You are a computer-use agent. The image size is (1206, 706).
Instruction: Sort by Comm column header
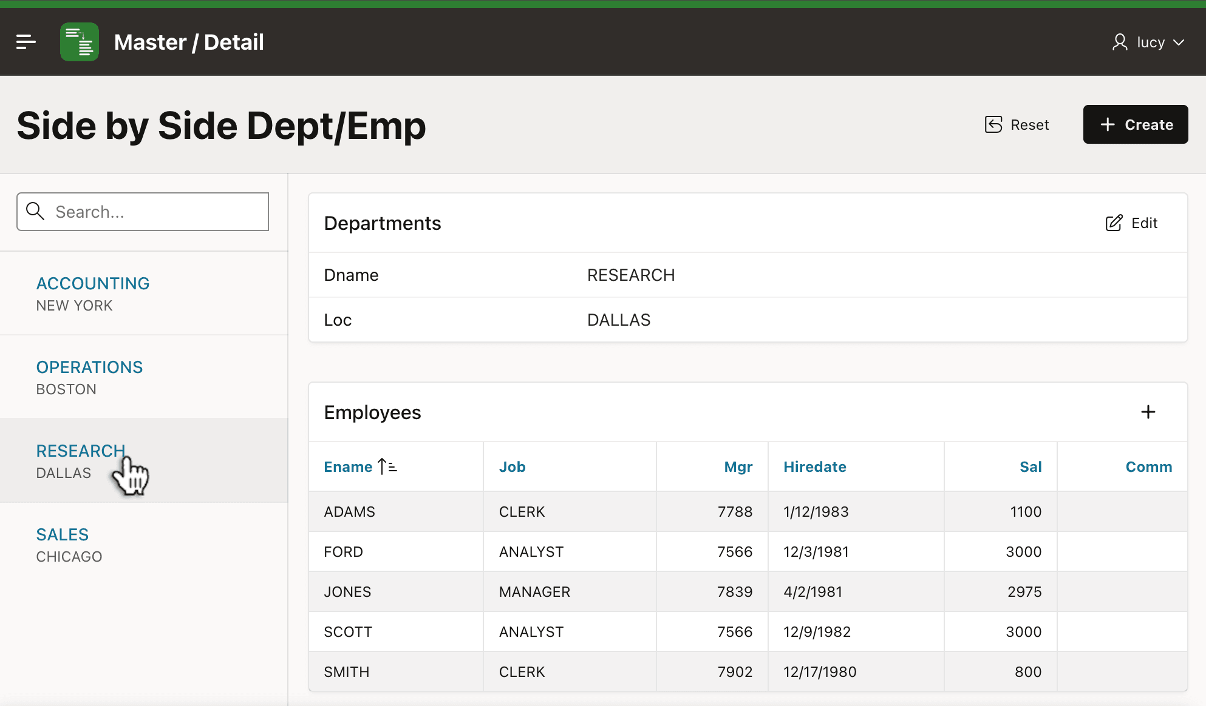[x=1148, y=466]
